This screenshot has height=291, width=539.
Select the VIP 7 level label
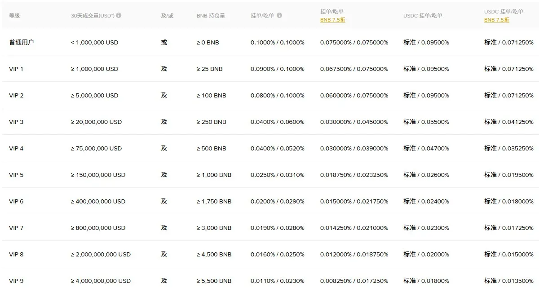(16, 228)
